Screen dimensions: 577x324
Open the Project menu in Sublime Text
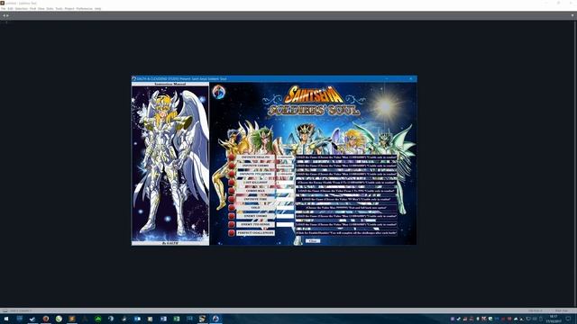point(69,8)
